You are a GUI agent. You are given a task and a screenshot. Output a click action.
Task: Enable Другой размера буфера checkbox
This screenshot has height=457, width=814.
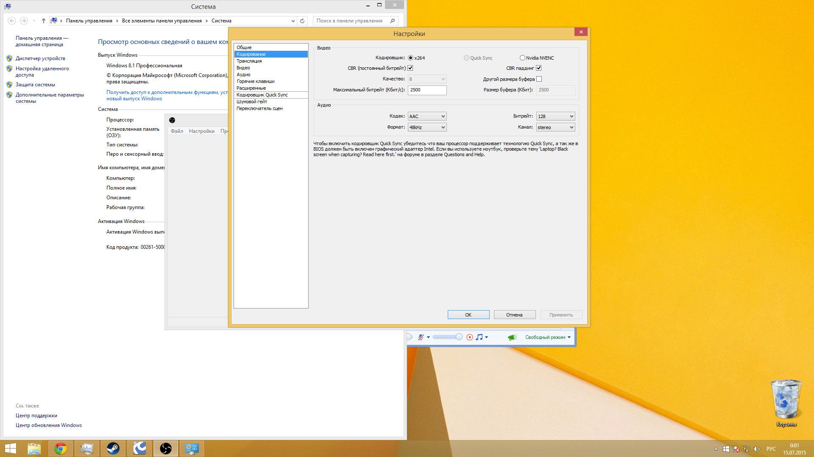pyautogui.click(x=539, y=79)
